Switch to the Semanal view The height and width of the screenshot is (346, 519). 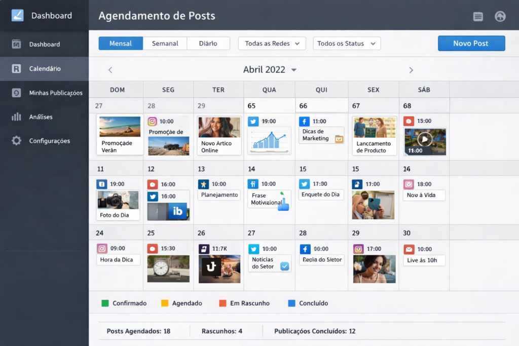click(x=165, y=43)
